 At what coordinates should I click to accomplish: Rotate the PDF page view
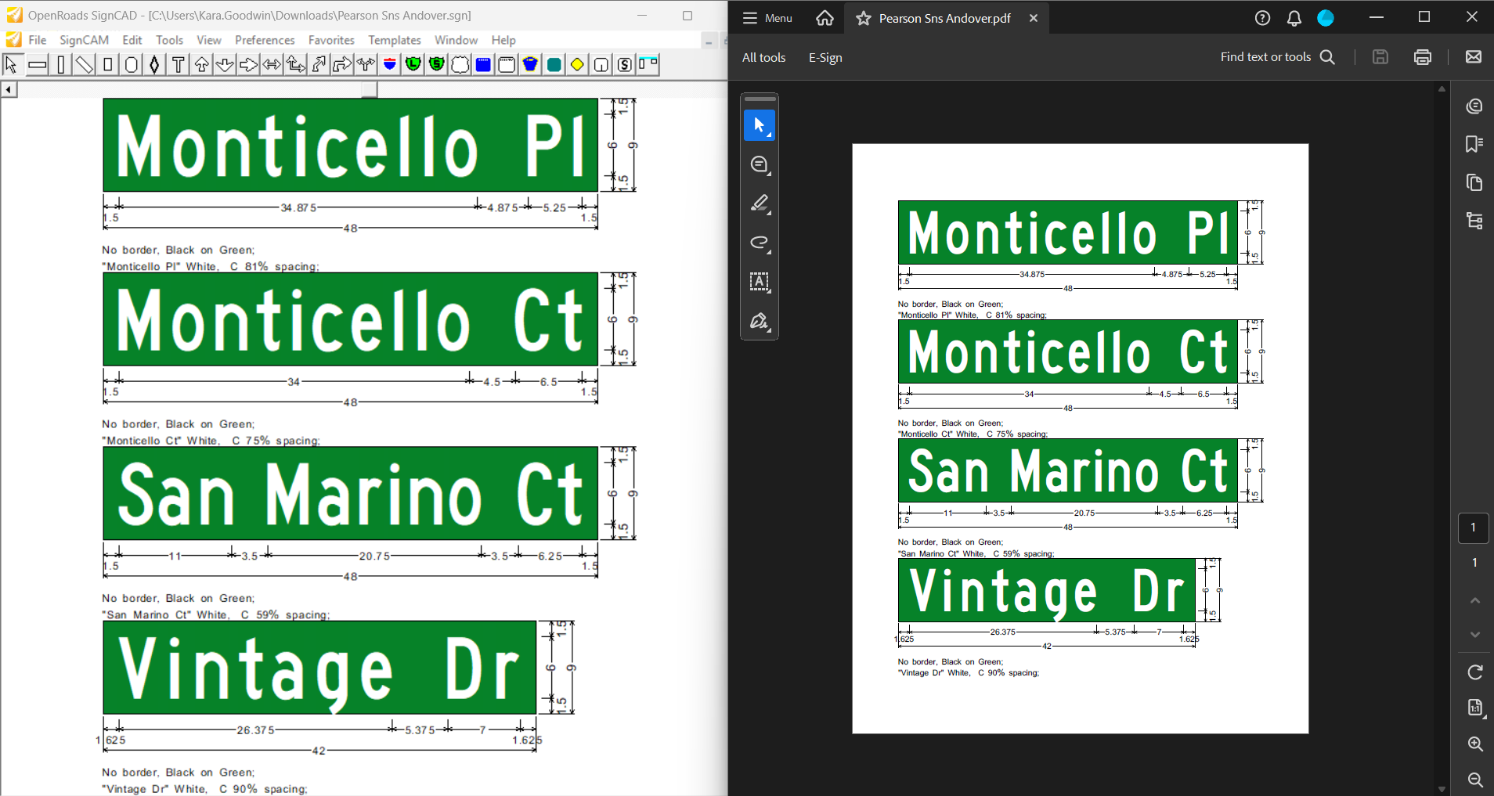(x=1475, y=672)
